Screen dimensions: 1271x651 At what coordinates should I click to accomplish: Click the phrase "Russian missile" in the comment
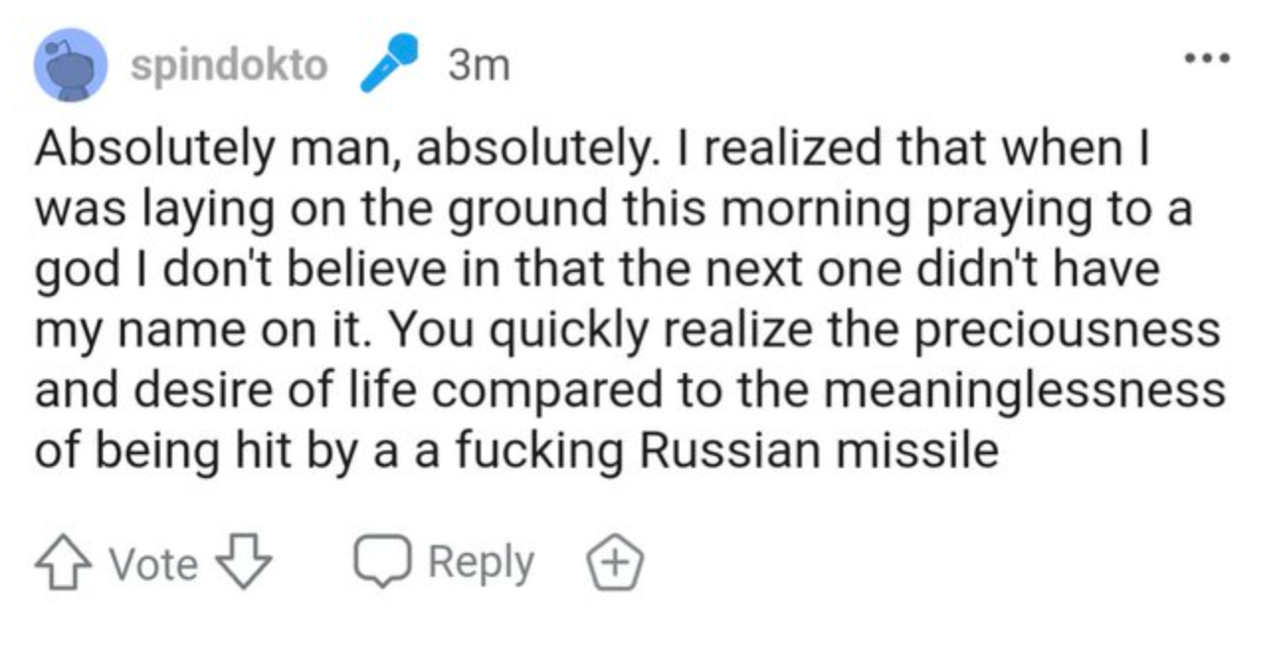click(818, 450)
